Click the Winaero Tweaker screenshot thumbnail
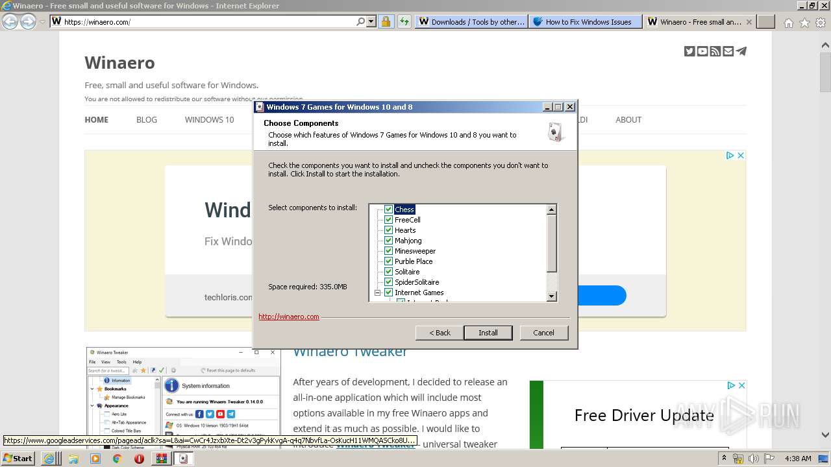 tap(183, 398)
